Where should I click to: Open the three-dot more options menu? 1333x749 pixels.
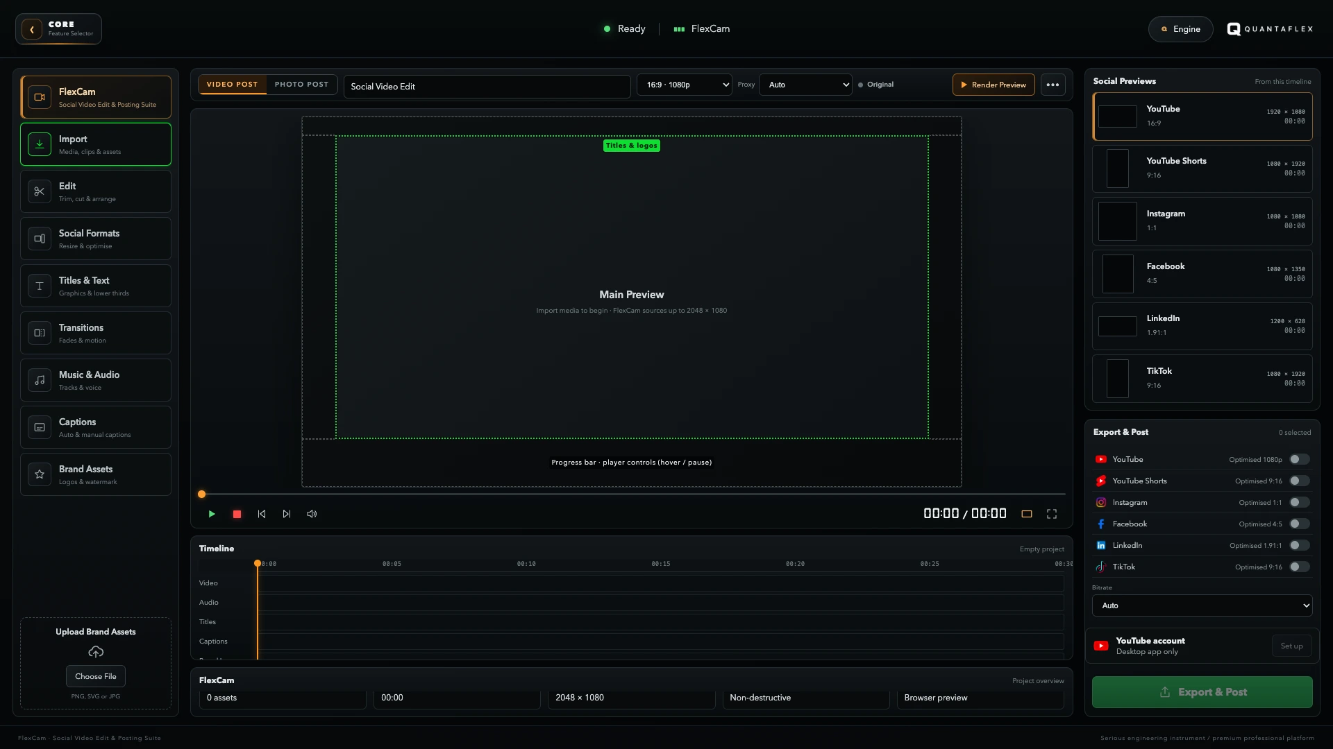pyautogui.click(x=1053, y=85)
